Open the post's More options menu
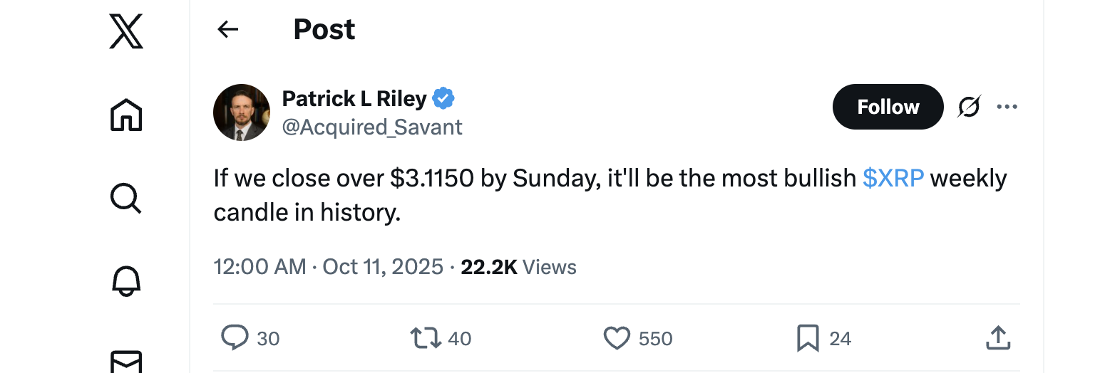The image size is (1105, 373). click(1007, 107)
